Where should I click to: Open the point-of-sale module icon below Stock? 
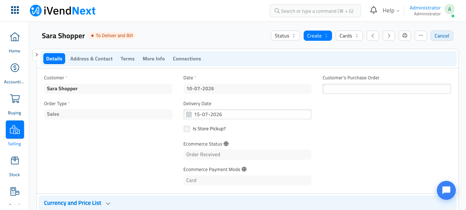coord(15,192)
